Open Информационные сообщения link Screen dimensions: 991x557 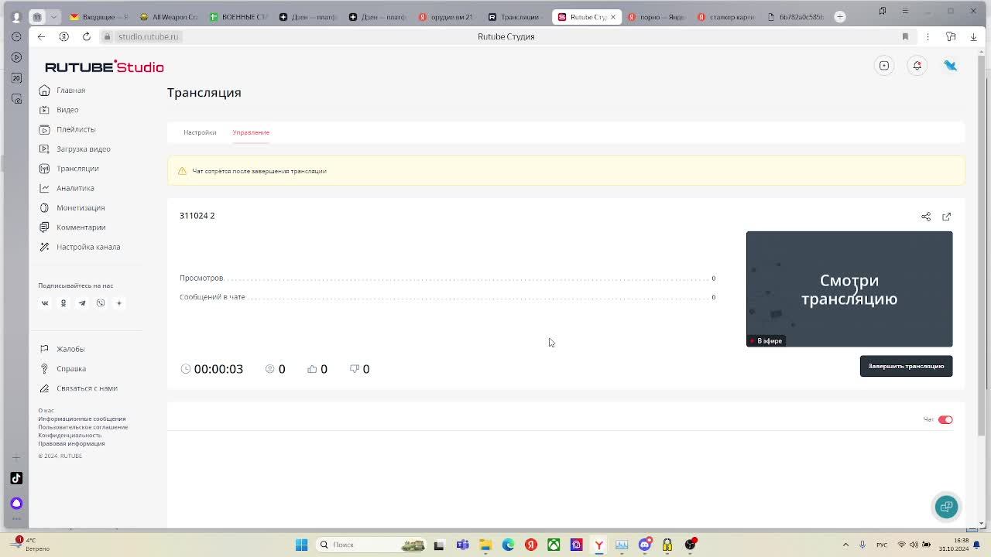81,419
